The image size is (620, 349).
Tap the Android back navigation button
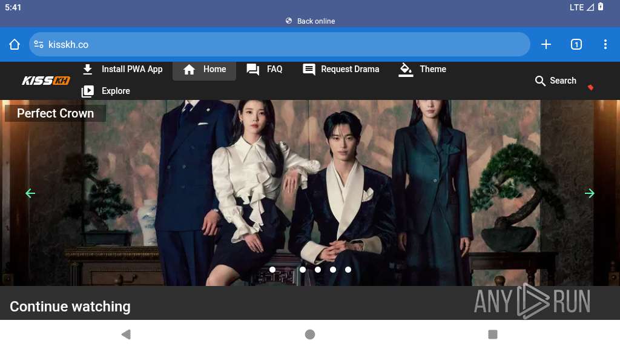[x=126, y=334]
